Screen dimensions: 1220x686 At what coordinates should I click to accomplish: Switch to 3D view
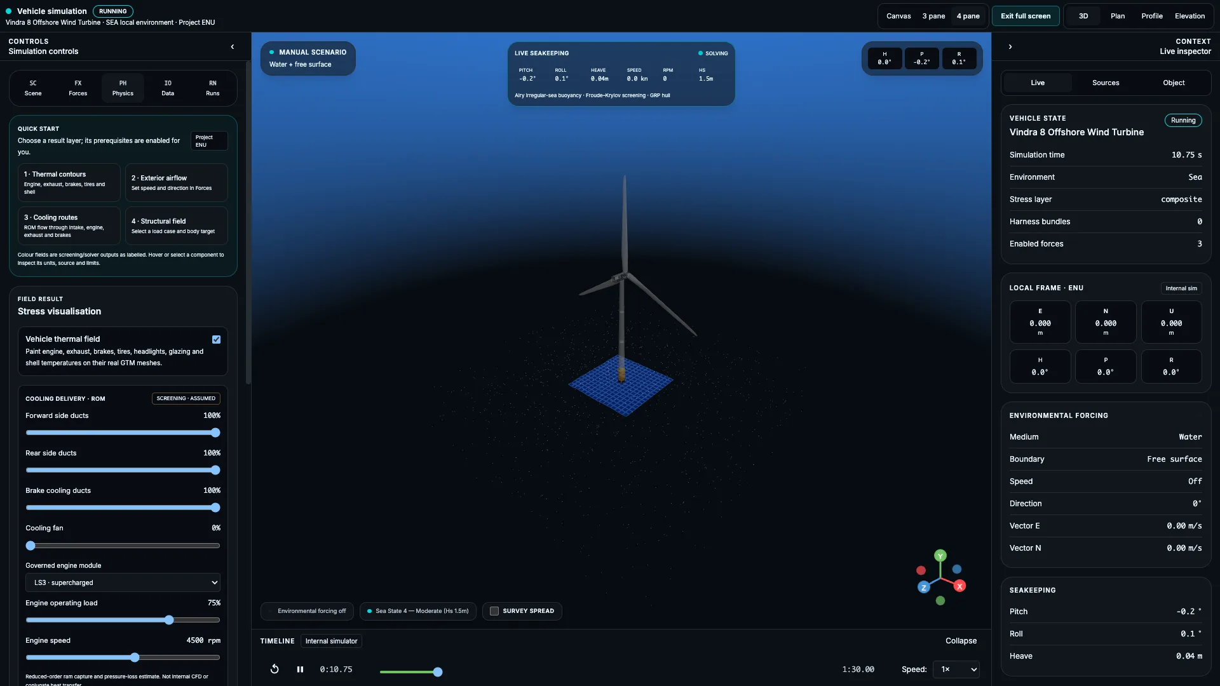1083,16
